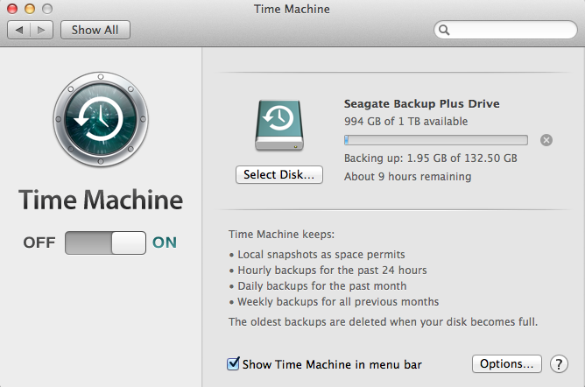Go forward with the right arrow button
The height and width of the screenshot is (387, 585).
pyautogui.click(x=41, y=30)
